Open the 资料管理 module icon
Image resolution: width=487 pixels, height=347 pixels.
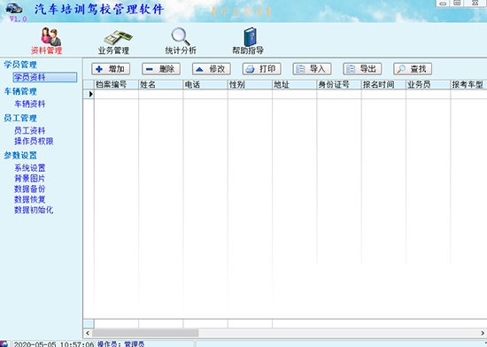(51, 36)
